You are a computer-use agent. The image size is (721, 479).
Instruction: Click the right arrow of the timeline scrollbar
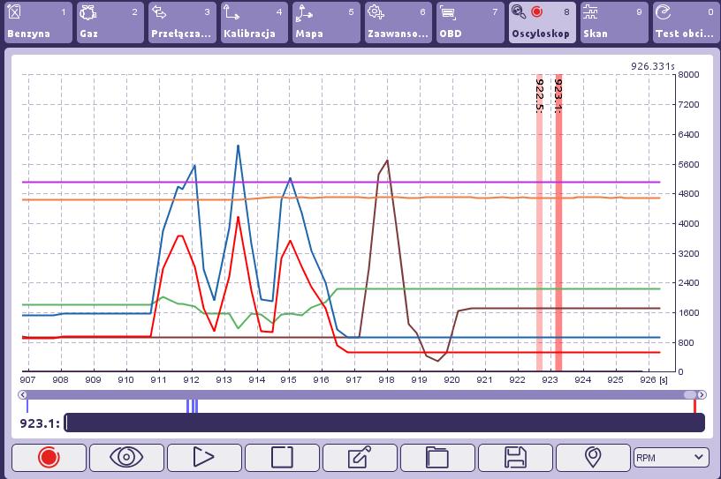click(702, 395)
